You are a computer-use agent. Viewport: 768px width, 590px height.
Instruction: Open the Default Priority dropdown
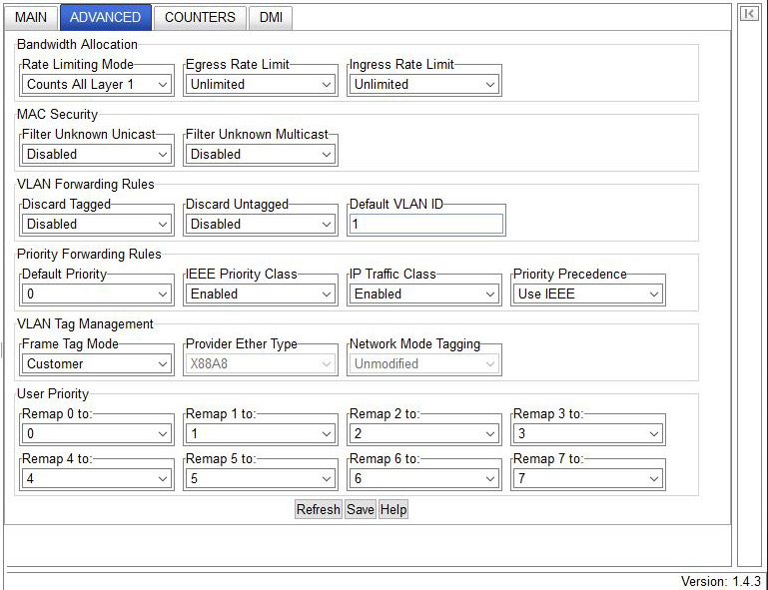click(97, 295)
